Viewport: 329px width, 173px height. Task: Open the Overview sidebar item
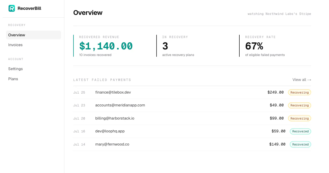pos(33,35)
